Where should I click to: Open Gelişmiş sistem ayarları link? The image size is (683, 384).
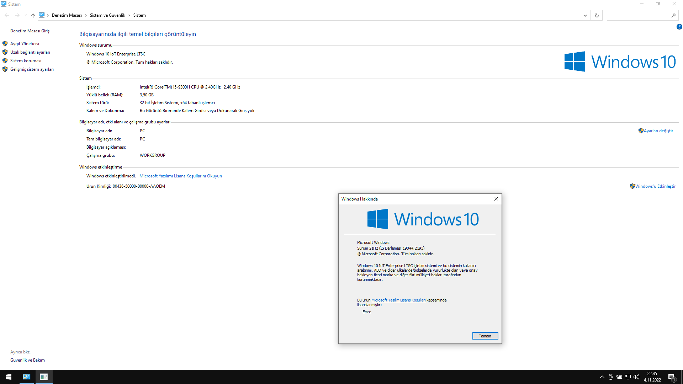(x=32, y=69)
